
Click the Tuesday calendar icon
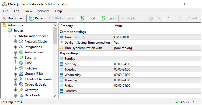pos(62,69)
